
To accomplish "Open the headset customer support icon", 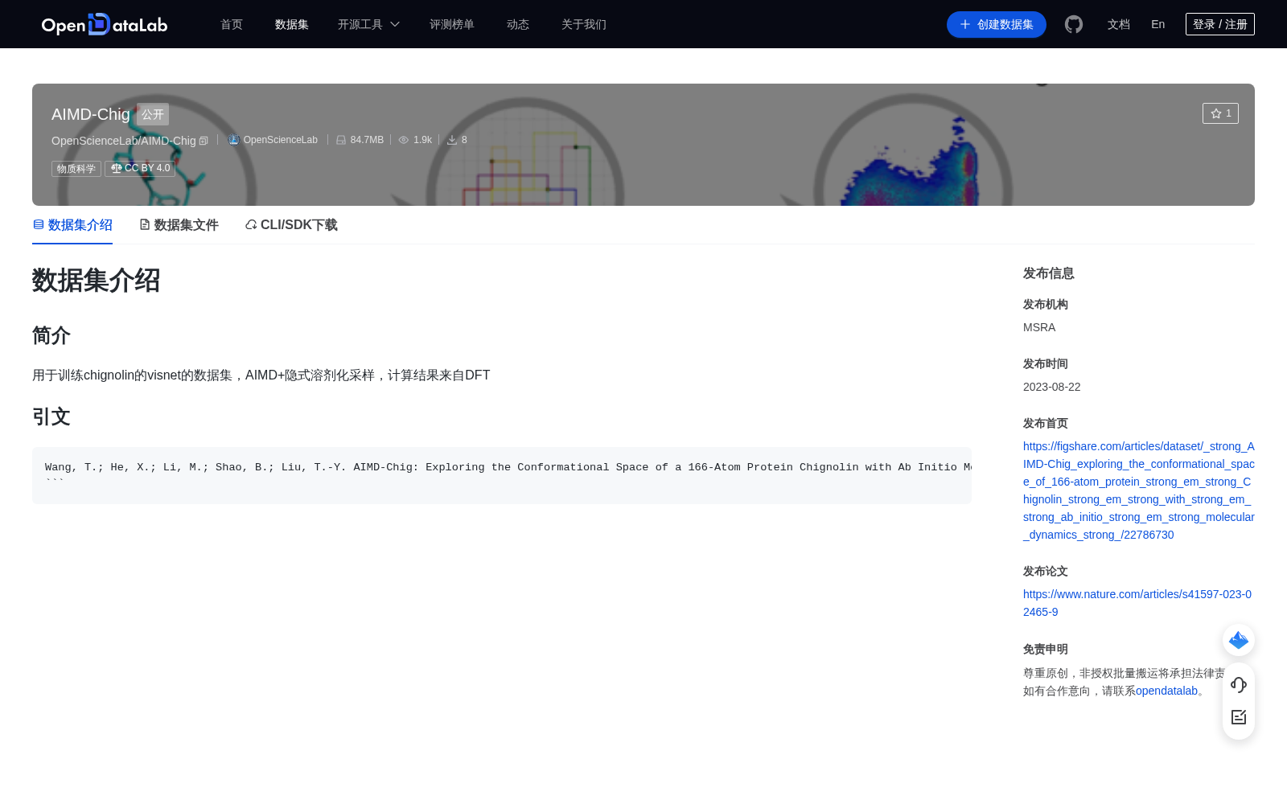I will pos(1239,685).
